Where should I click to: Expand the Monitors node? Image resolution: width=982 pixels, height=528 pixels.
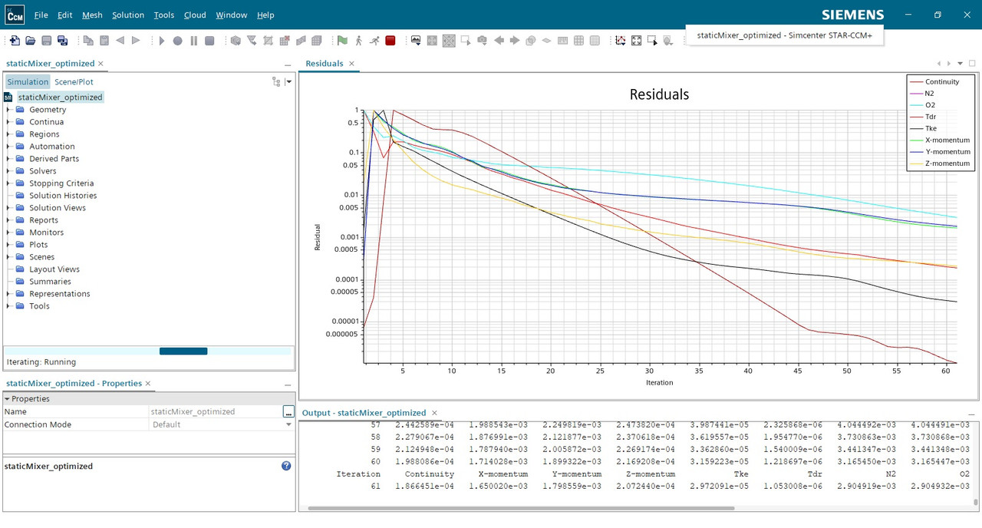coord(8,233)
